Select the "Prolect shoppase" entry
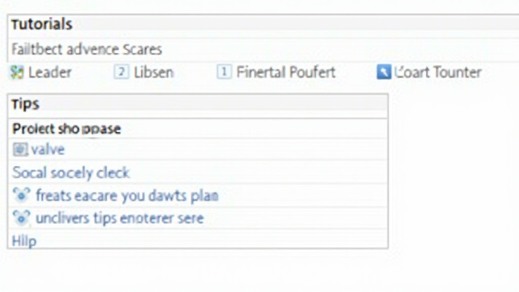The image size is (519, 292). click(x=66, y=129)
